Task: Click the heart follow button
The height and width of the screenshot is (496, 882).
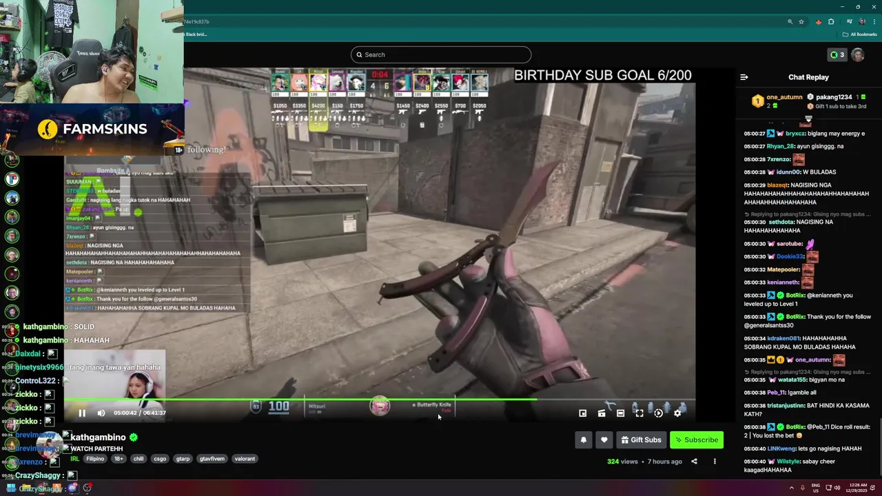Action: pos(604,440)
